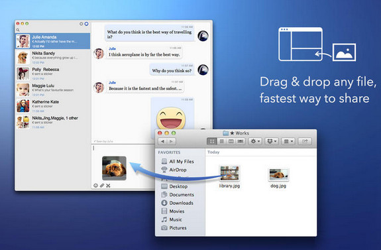Select the library.jpg file
Image resolution: width=381 pixels, height=250 pixels.
229,177
